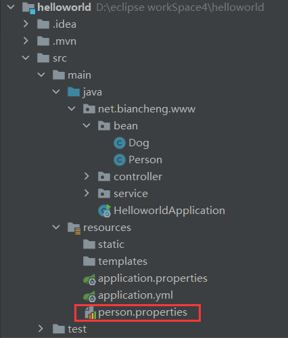The width and height of the screenshot is (288, 338).
Task: Click the person.properties file icon
Action: [x=91, y=313]
